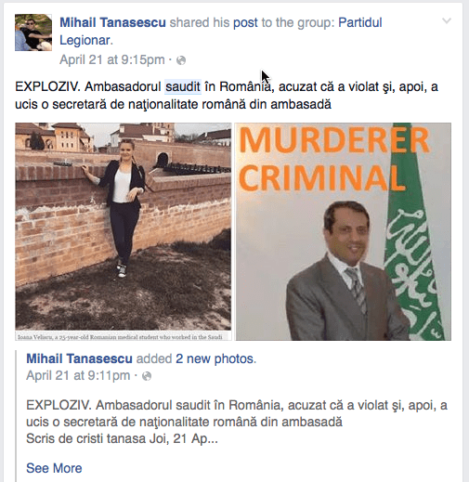Click 'Legionar' group name continuation
Image resolution: width=469 pixels, height=482 pixels.
tap(86, 40)
